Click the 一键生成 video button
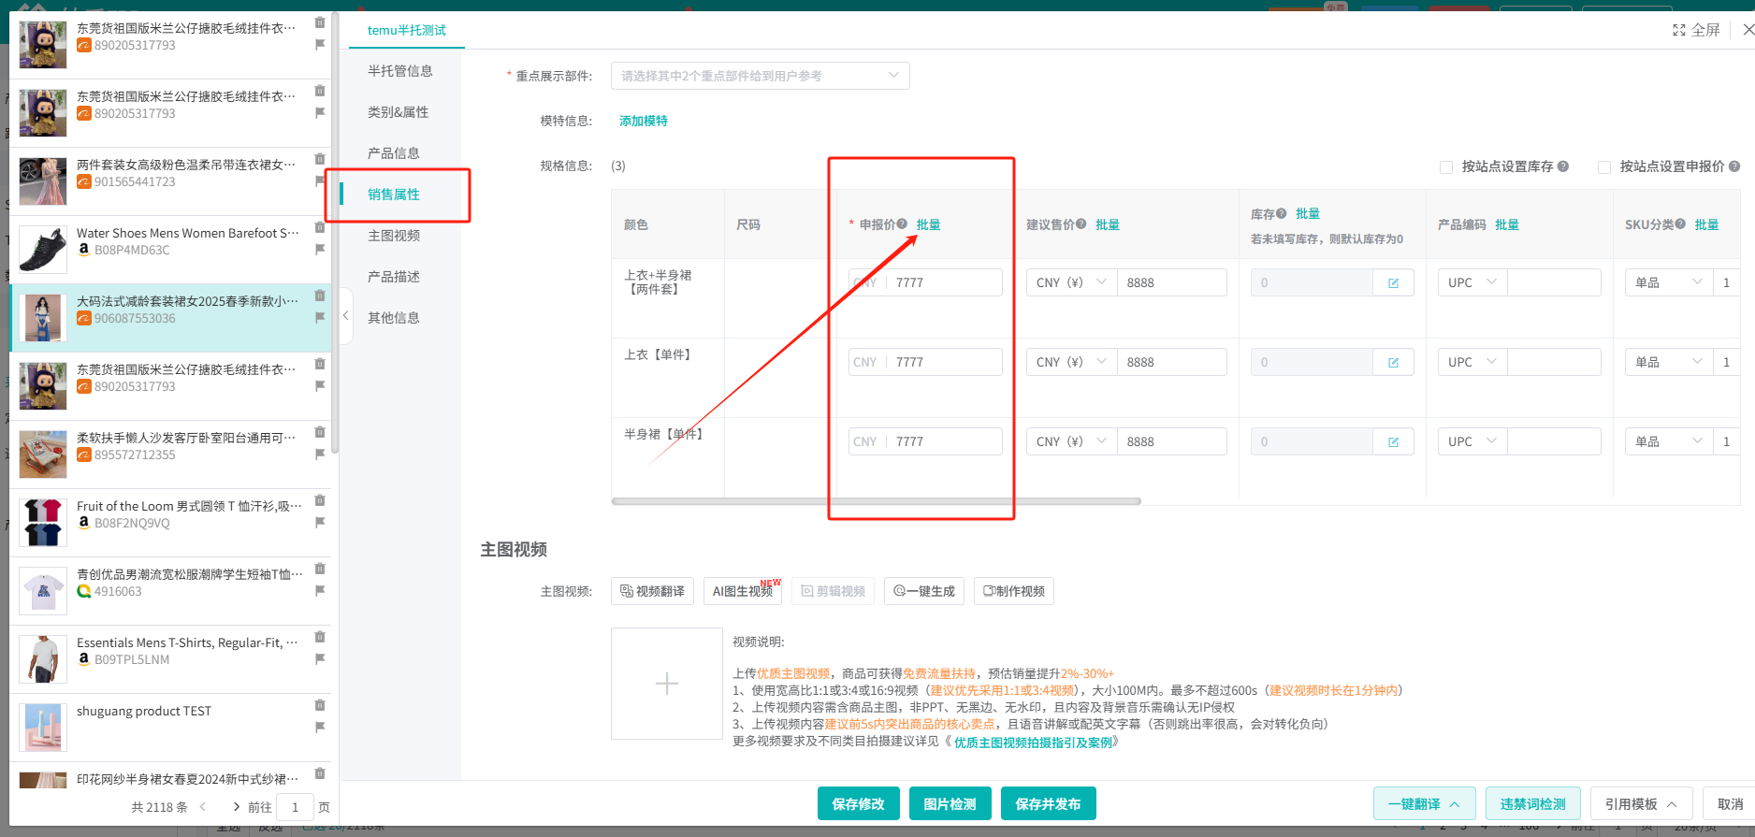This screenshot has height=837, width=1755. point(924,591)
